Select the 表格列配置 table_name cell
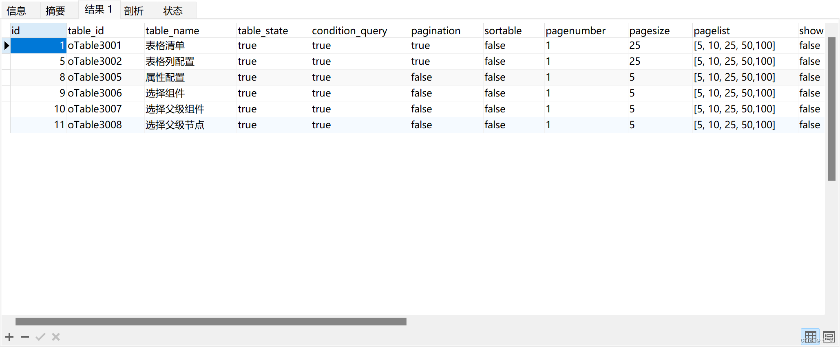840x347 pixels. (190, 61)
